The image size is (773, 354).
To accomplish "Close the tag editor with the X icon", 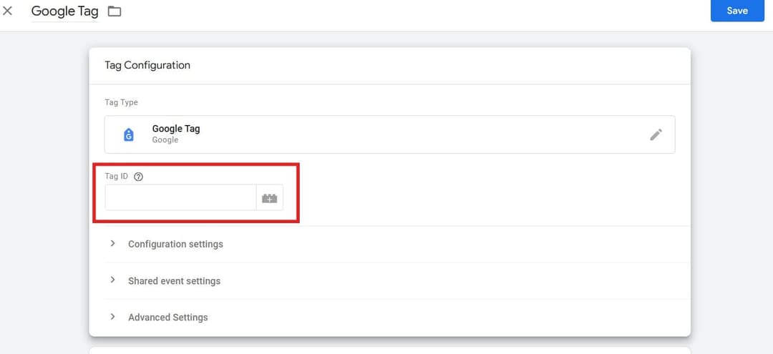I will (8, 11).
